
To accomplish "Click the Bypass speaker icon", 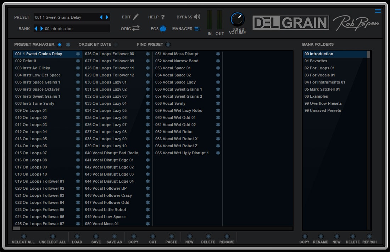I will (x=197, y=17).
